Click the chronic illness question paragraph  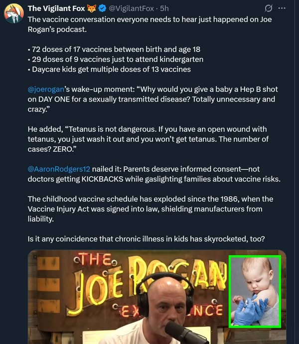146,239
